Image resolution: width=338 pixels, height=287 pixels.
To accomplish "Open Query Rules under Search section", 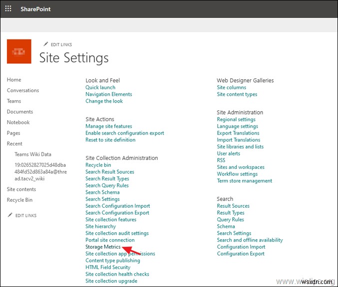I will tap(231, 220).
